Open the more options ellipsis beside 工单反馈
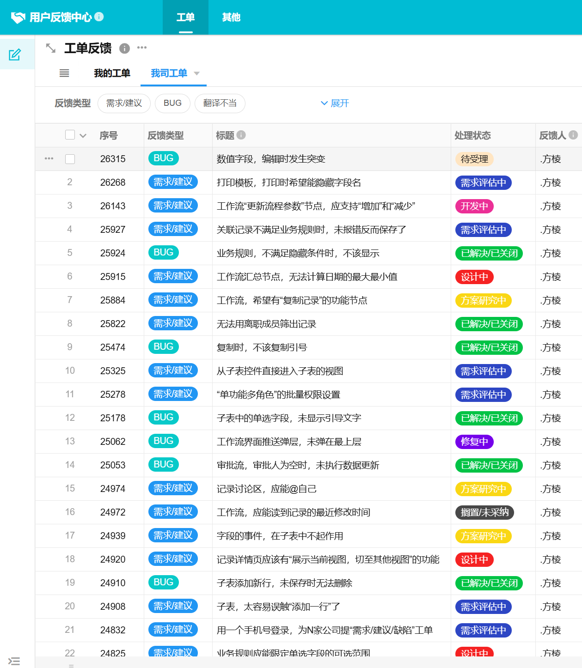The height and width of the screenshot is (668, 582). [142, 48]
